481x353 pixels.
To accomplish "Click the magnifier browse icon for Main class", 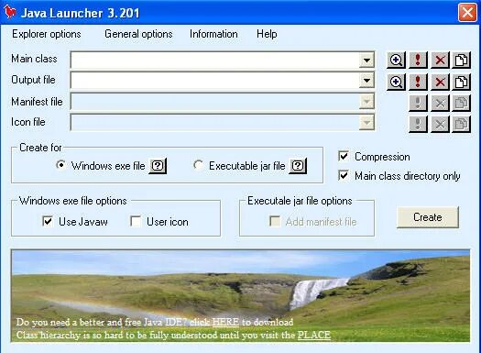I will click(396, 60).
